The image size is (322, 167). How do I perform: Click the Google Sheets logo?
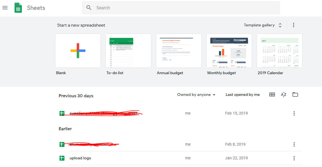tap(18, 8)
